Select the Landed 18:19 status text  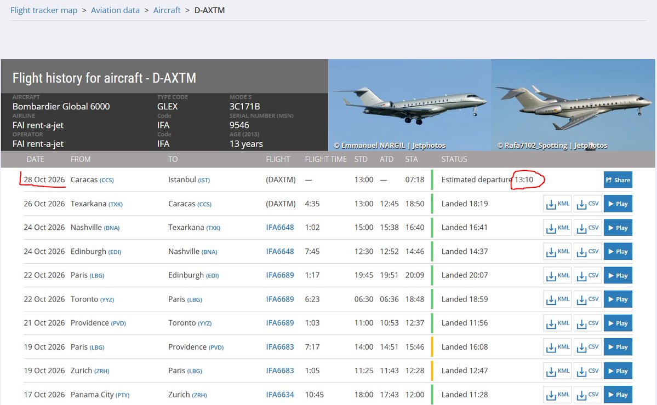tap(465, 204)
